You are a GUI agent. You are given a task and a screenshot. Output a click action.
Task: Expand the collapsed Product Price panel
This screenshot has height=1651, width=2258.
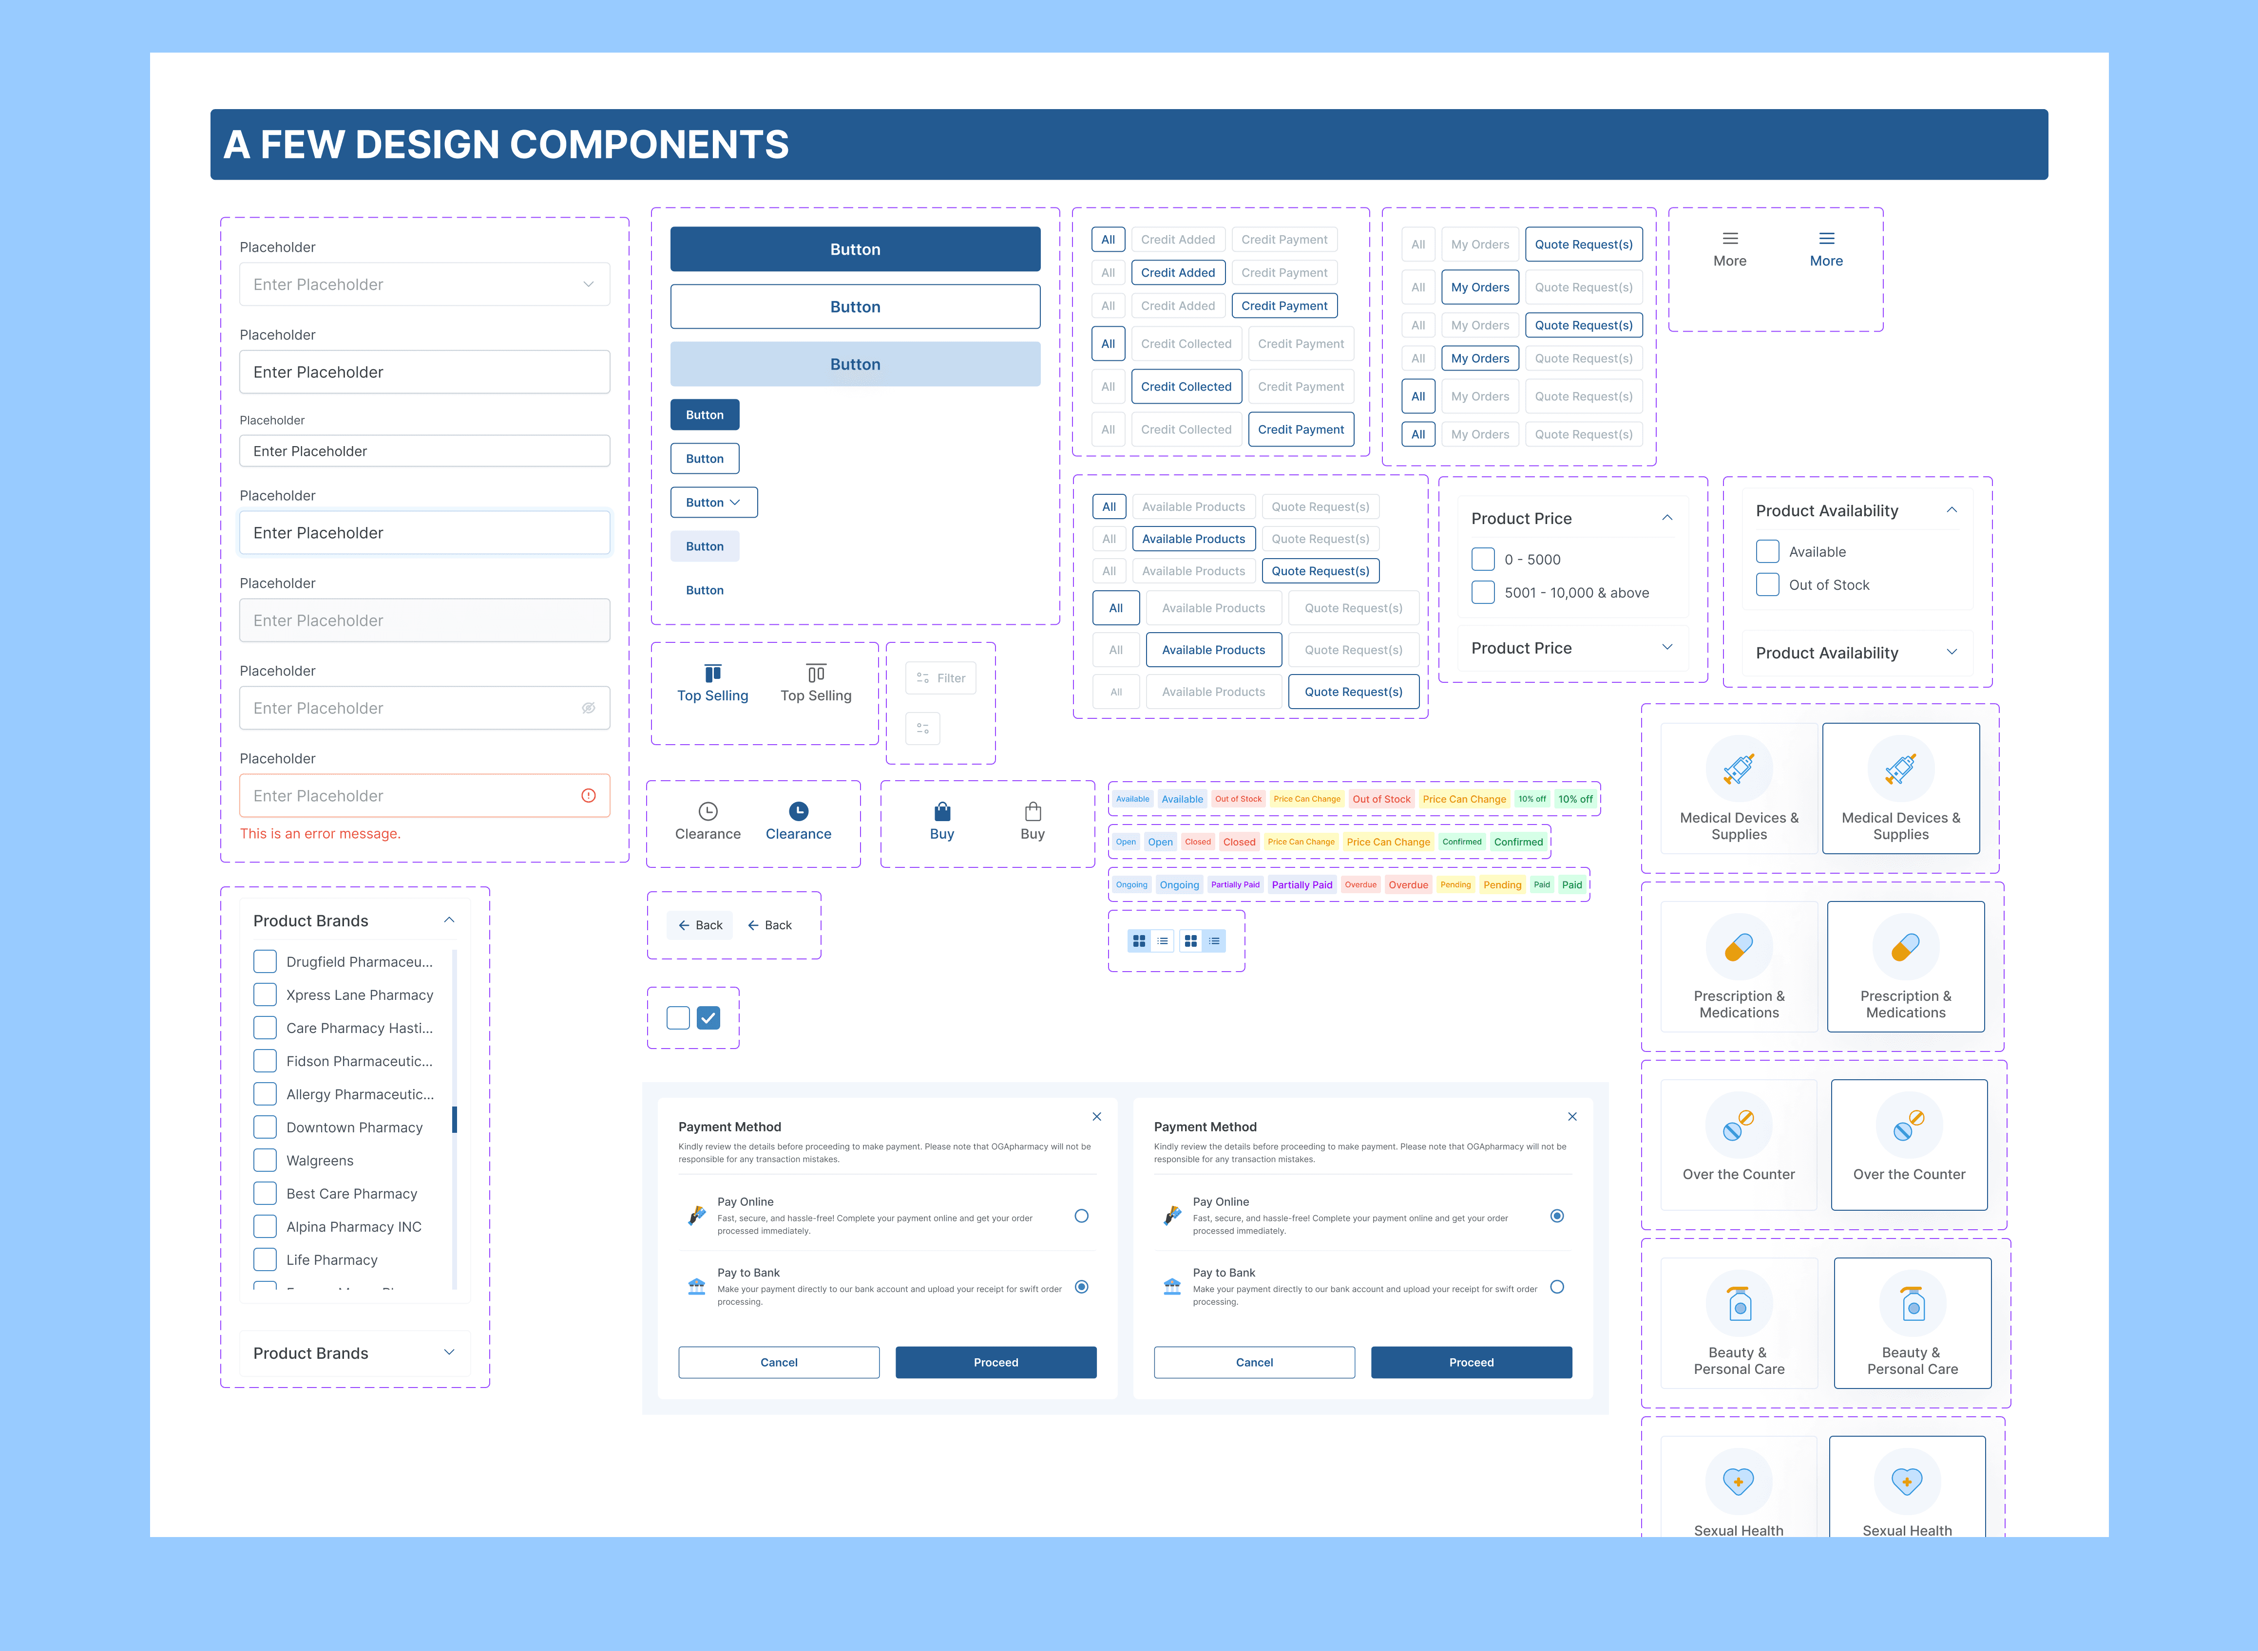click(x=1667, y=648)
